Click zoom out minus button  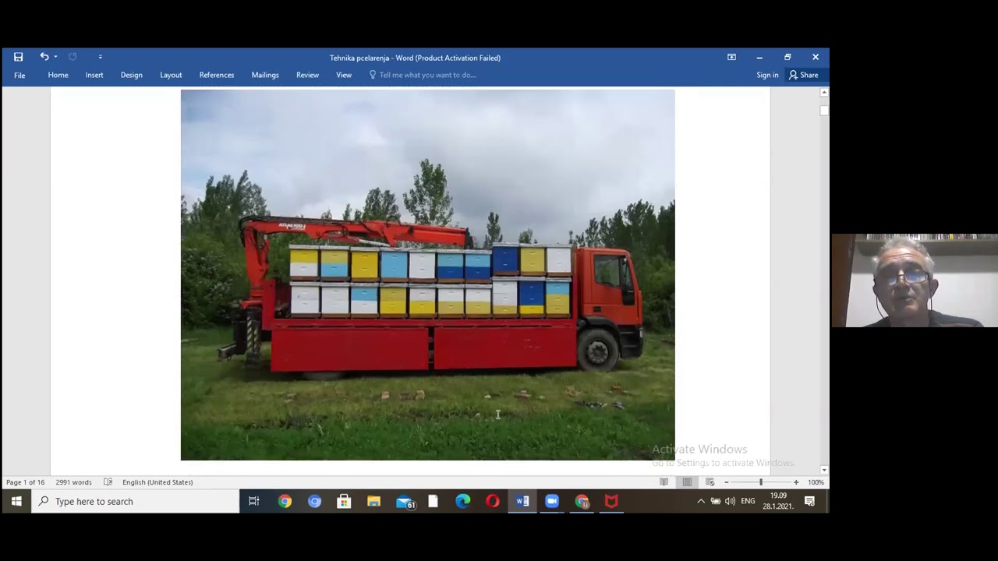pyautogui.click(x=726, y=482)
